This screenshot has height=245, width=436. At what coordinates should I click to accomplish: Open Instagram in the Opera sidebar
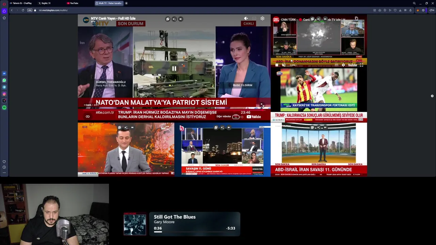4,94
